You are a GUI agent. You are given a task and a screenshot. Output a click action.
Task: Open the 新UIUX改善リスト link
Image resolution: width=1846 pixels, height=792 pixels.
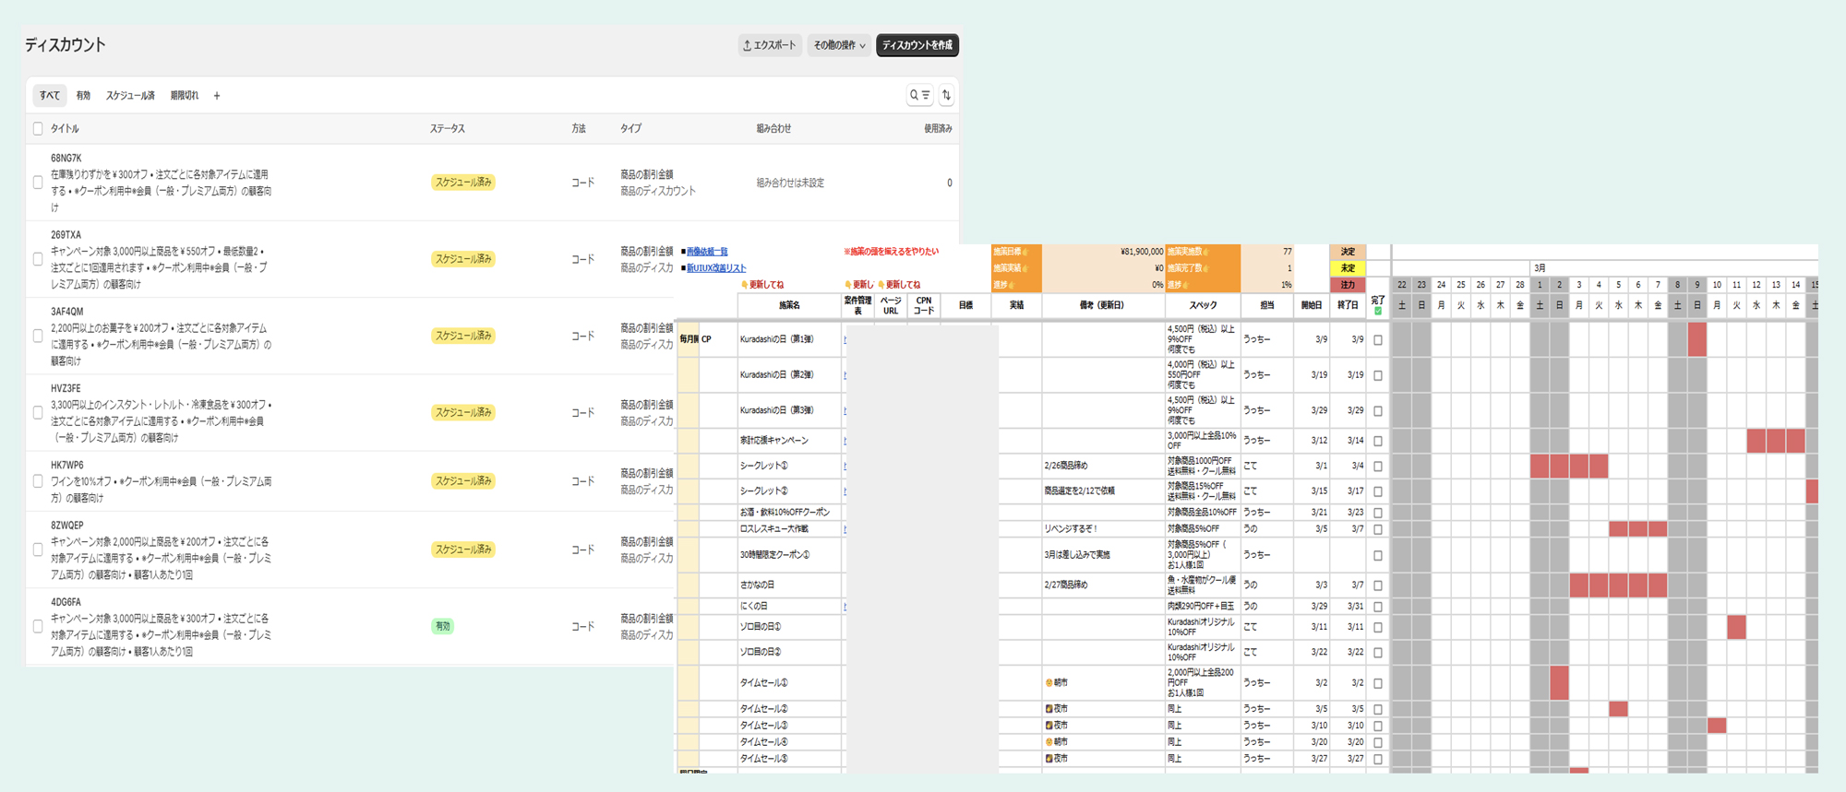(716, 268)
